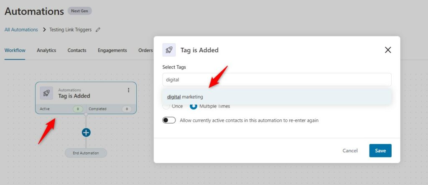Click the rocket icon in workflow node

(46, 93)
